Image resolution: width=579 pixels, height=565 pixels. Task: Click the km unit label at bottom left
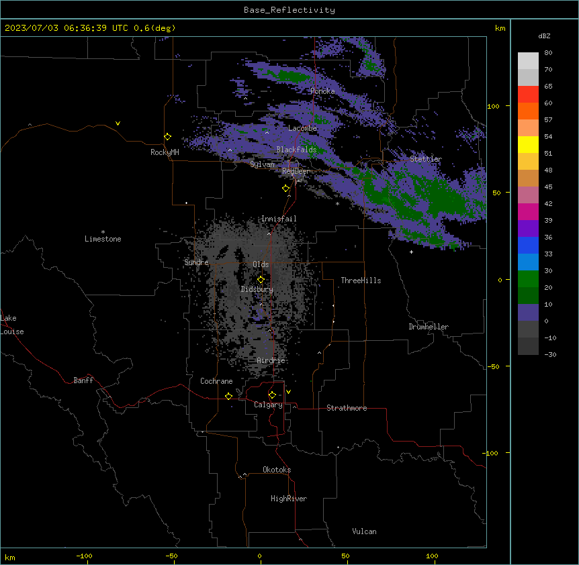point(10,557)
